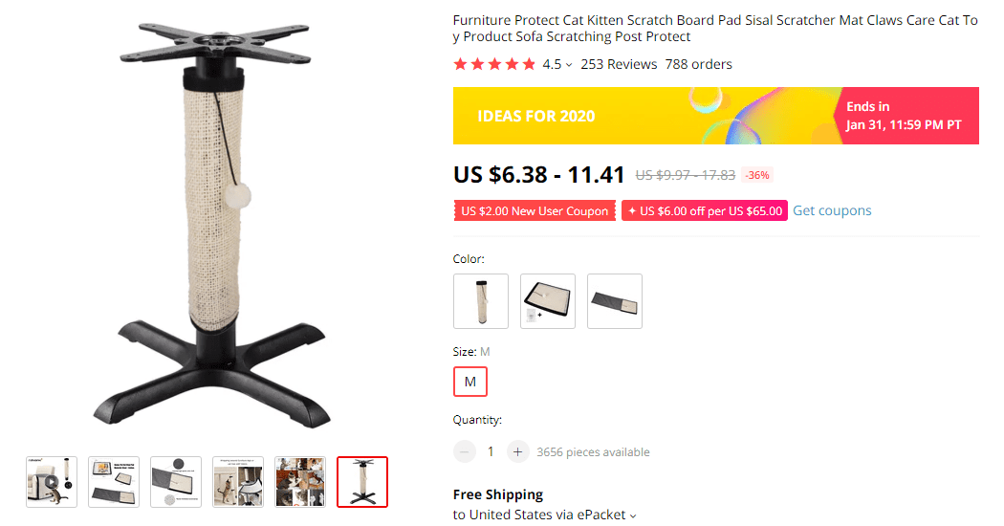
Task: Click the five-star rating icons
Action: [x=494, y=64]
